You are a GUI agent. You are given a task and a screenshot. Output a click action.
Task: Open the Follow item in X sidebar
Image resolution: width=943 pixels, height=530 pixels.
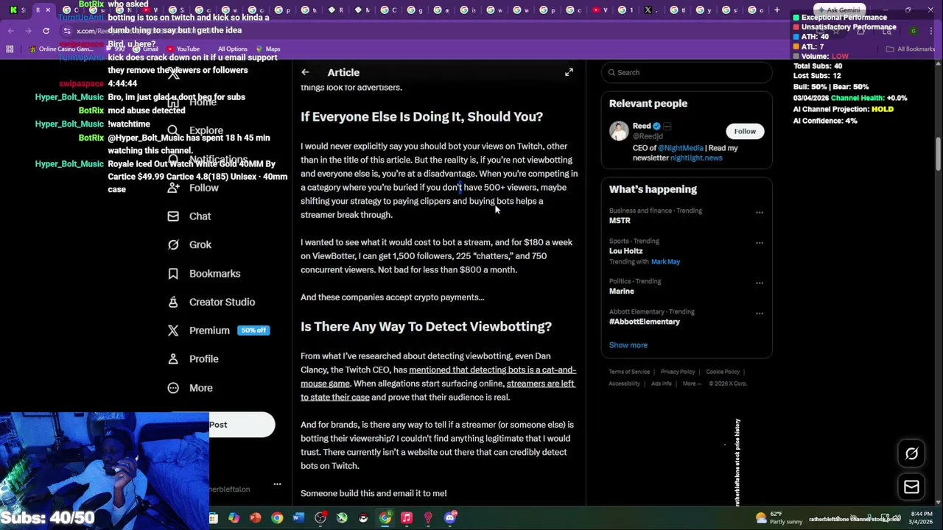194,188
